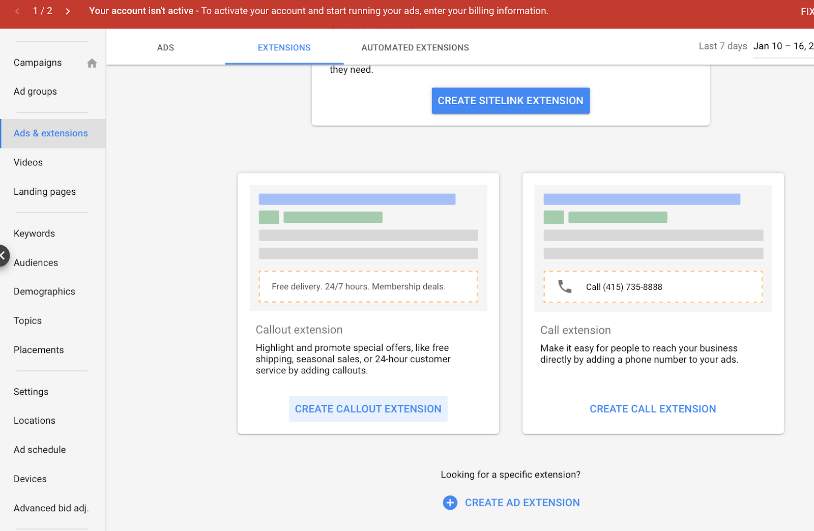Click the Callout extension heading

pos(299,330)
